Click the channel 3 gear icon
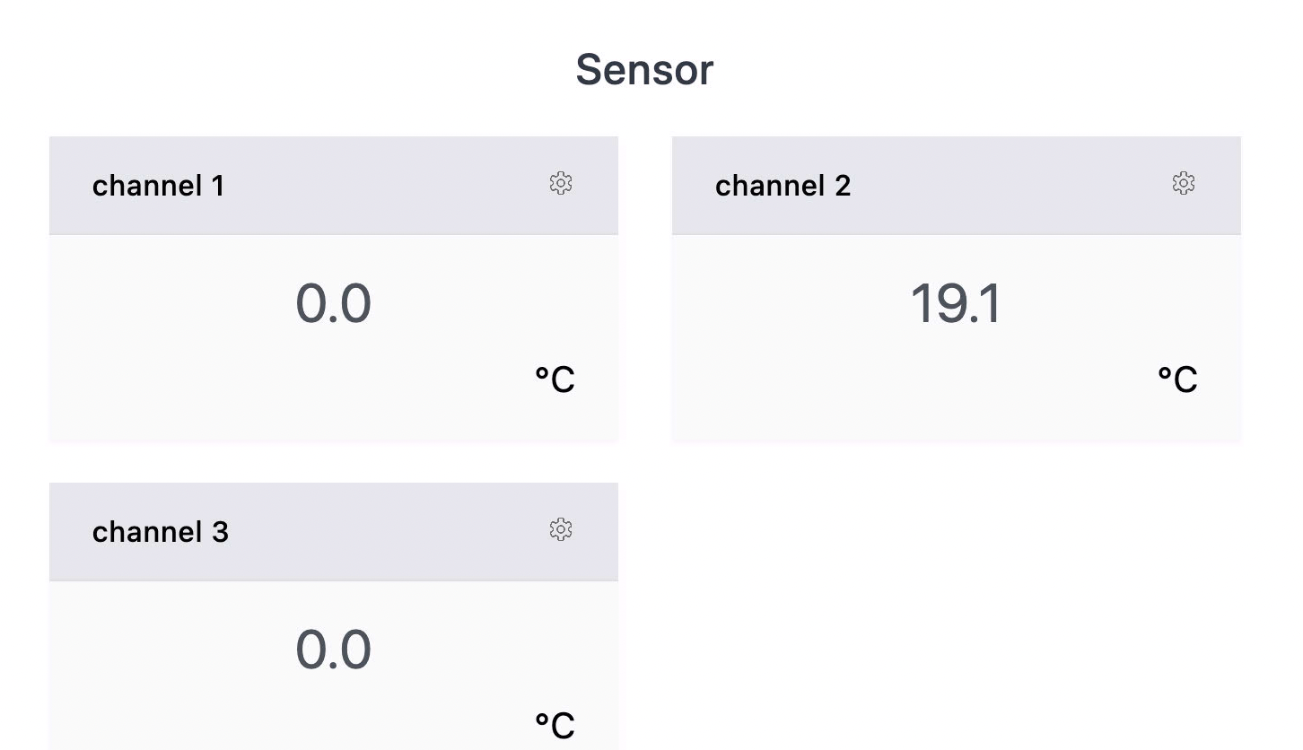Viewport: 1303px width, 750px height. pos(561,530)
